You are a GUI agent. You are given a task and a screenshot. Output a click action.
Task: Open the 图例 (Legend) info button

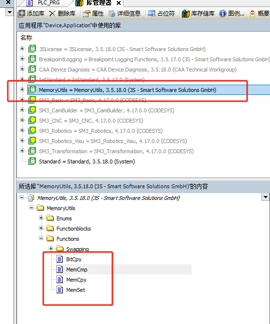pos(232,14)
